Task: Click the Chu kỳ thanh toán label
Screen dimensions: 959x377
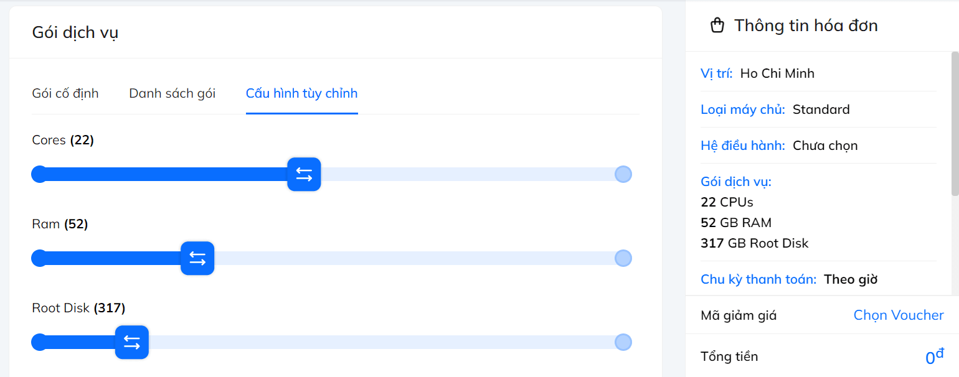Action: click(x=758, y=279)
